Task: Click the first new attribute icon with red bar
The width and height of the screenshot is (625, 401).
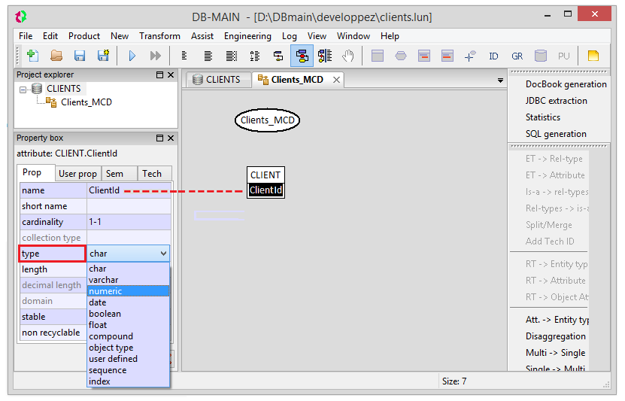Action: (x=424, y=56)
